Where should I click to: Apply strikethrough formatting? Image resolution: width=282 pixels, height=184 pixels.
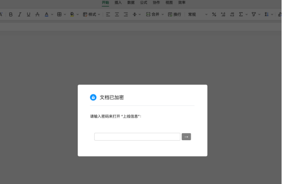pyautogui.click(x=37, y=15)
